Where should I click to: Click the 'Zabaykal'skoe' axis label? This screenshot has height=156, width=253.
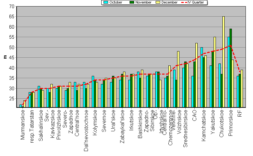point(122,126)
